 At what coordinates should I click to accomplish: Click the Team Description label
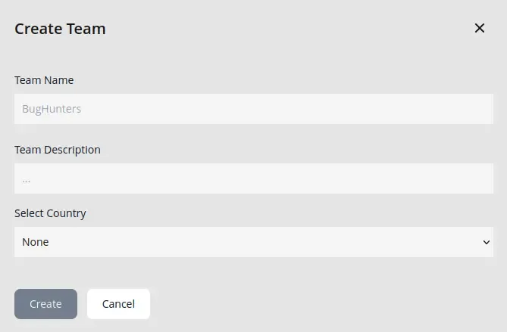58,150
